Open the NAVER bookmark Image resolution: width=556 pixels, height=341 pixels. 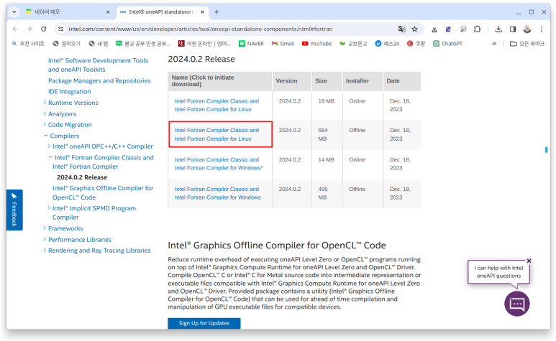pos(251,44)
